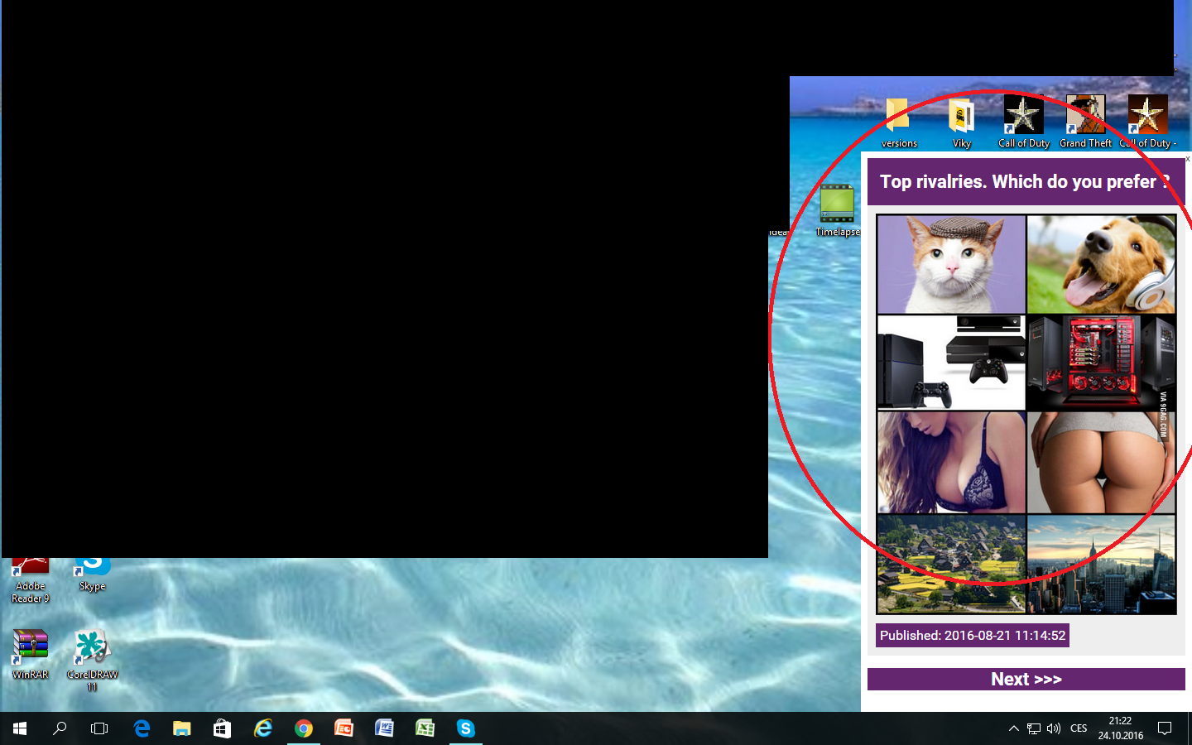Open the volume control tray icon
This screenshot has height=745, width=1192.
click(1054, 728)
